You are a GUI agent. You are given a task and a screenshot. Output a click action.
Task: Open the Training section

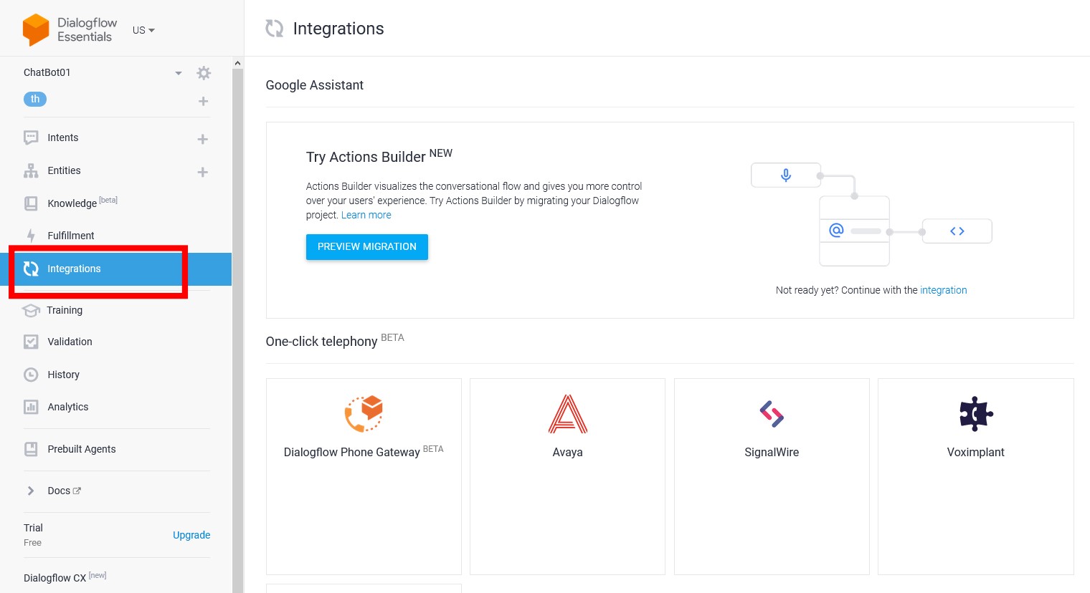pyautogui.click(x=65, y=310)
